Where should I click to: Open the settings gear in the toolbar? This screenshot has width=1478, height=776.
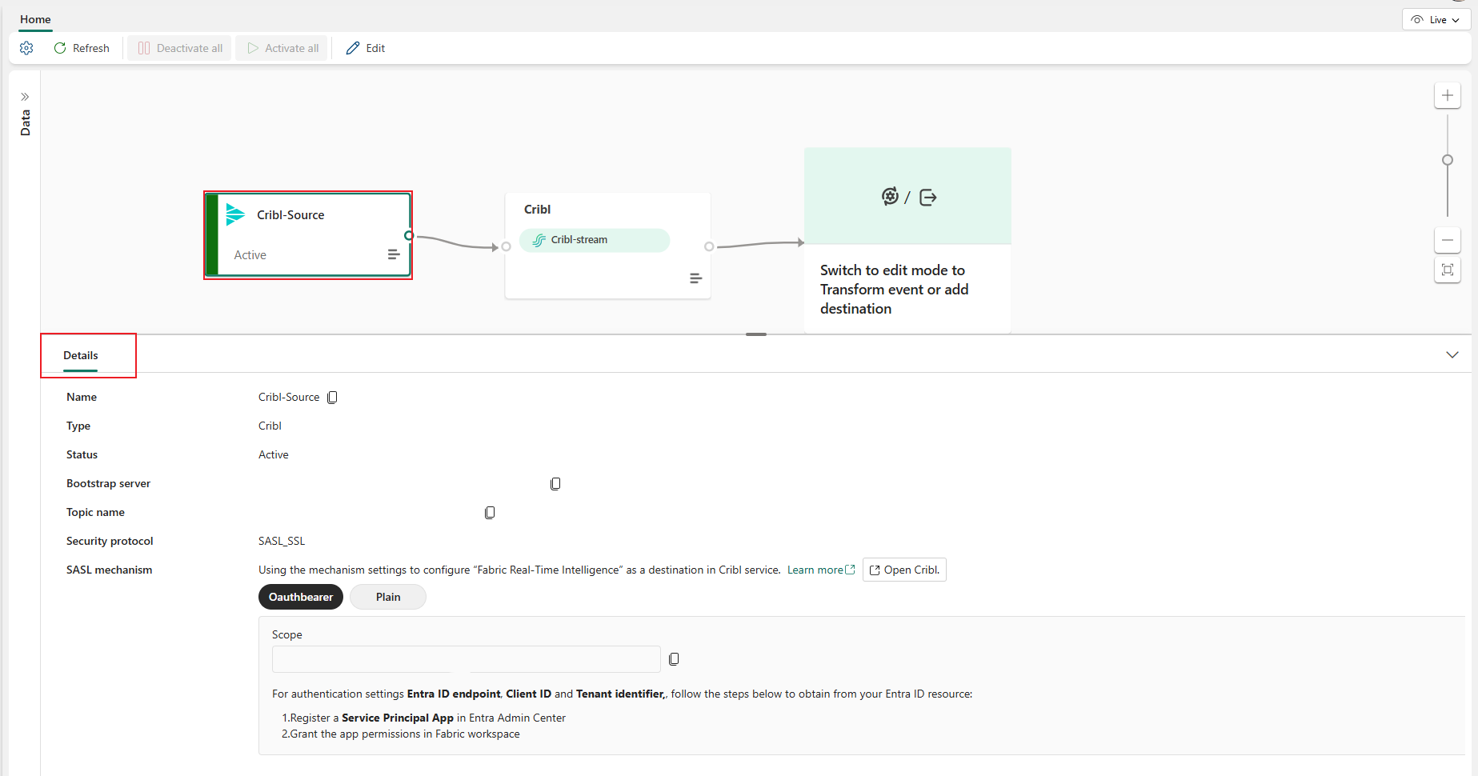pos(26,48)
